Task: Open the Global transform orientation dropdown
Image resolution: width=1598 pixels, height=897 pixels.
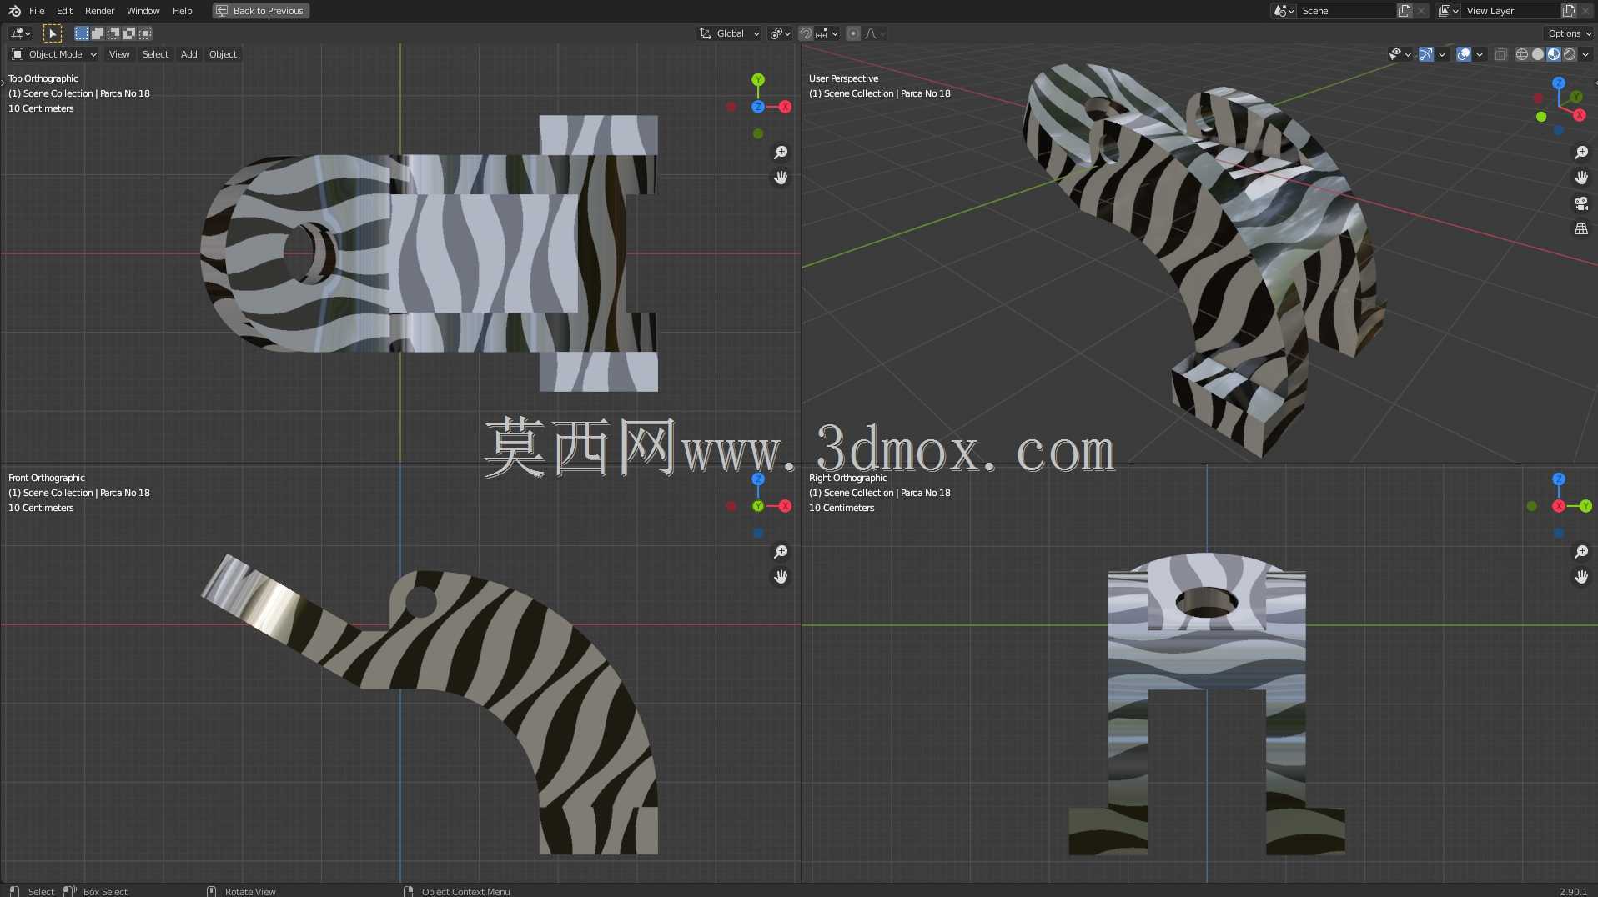Action: (730, 33)
